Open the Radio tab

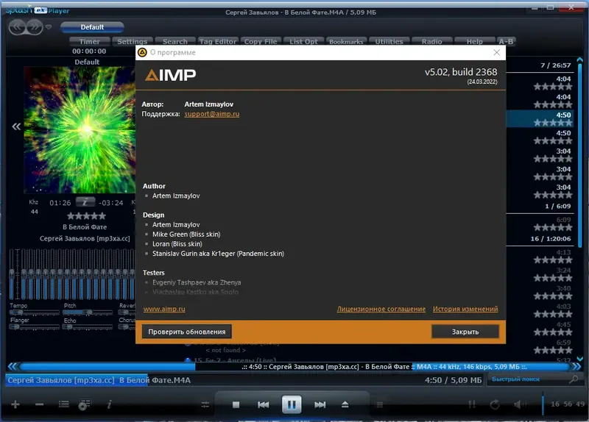432,41
